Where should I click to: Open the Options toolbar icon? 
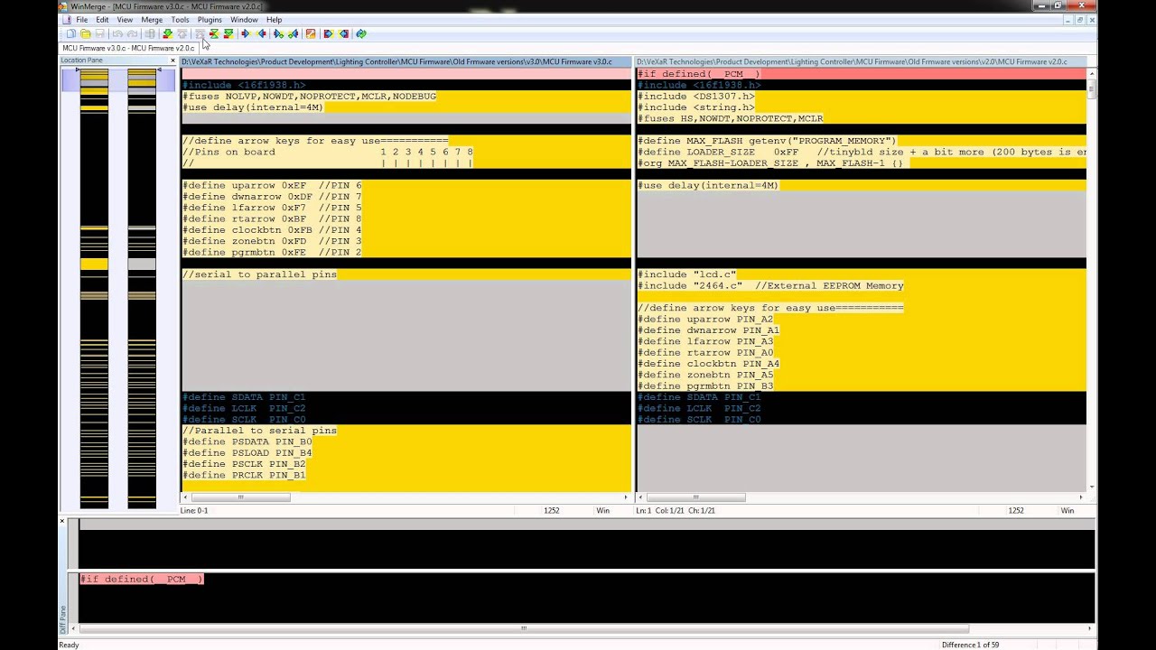(310, 33)
